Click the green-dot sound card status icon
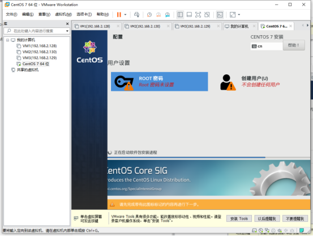This screenshot has height=236, width=313. tap(280, 230)
